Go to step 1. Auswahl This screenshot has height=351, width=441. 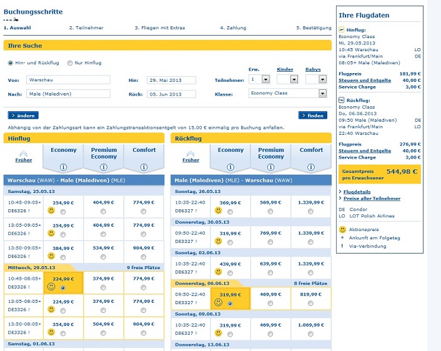[17, 28]
